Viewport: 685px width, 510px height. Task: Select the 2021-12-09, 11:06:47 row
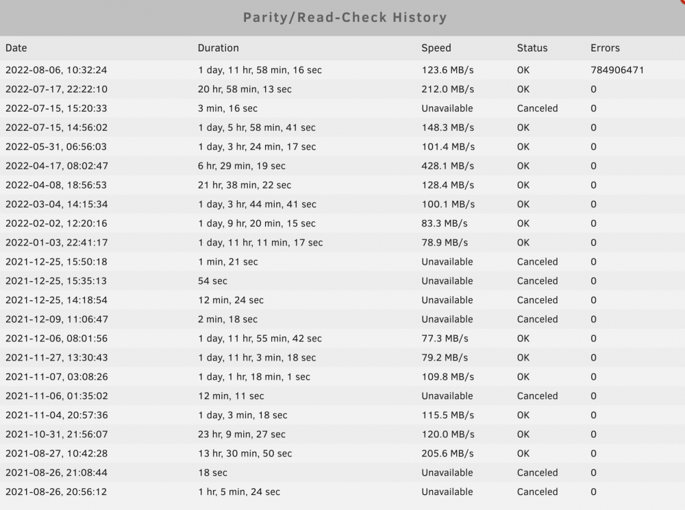click(342, 319)
